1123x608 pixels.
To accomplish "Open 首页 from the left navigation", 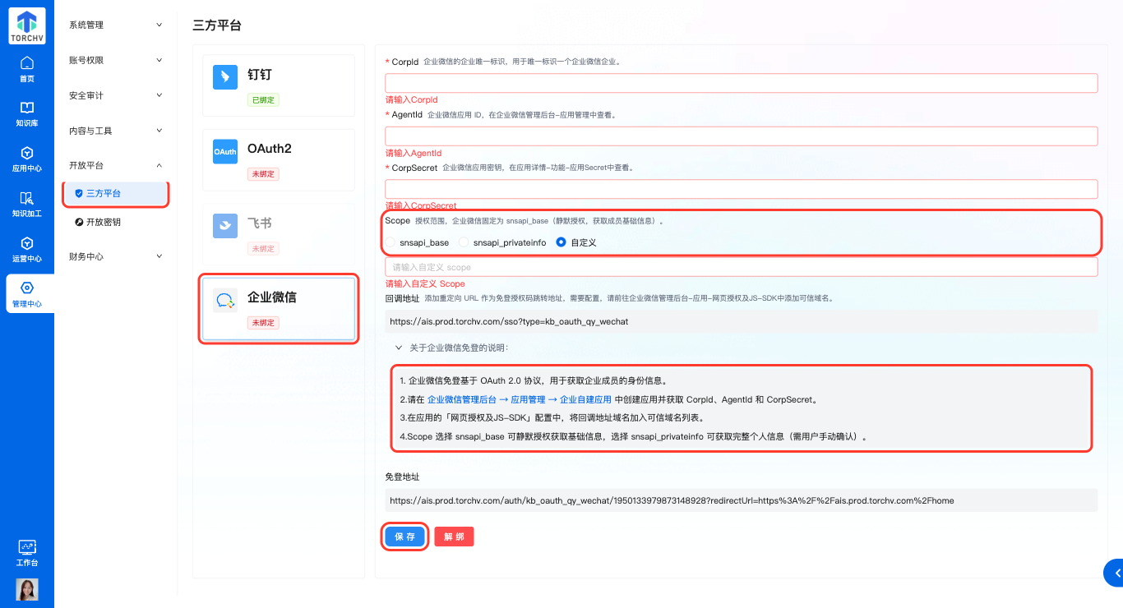I will coord(25,69).
